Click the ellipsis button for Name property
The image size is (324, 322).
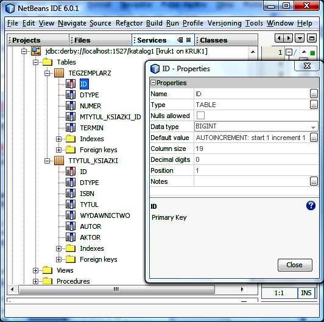pyautogui.click(x=314, y=94)
